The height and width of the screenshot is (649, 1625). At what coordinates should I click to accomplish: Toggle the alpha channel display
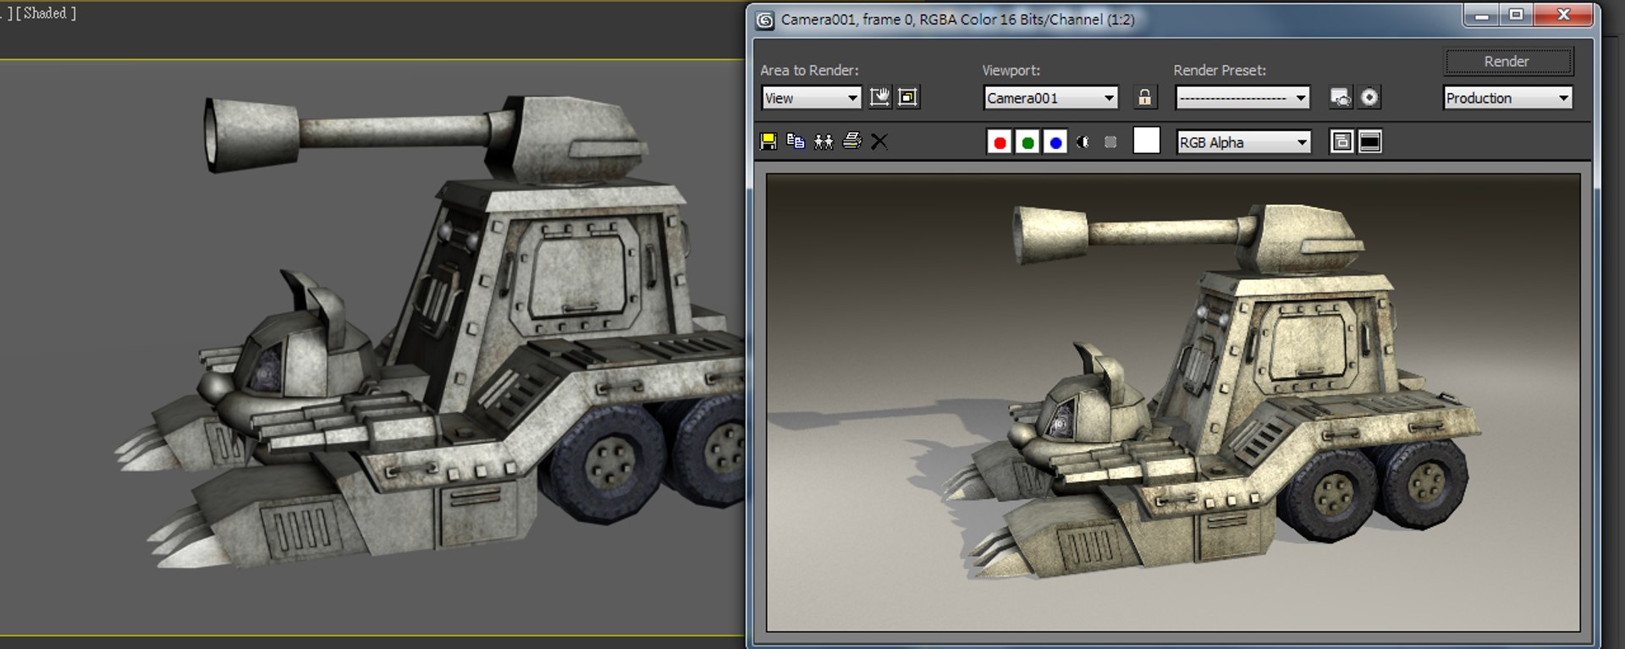tap(1083, 142)
